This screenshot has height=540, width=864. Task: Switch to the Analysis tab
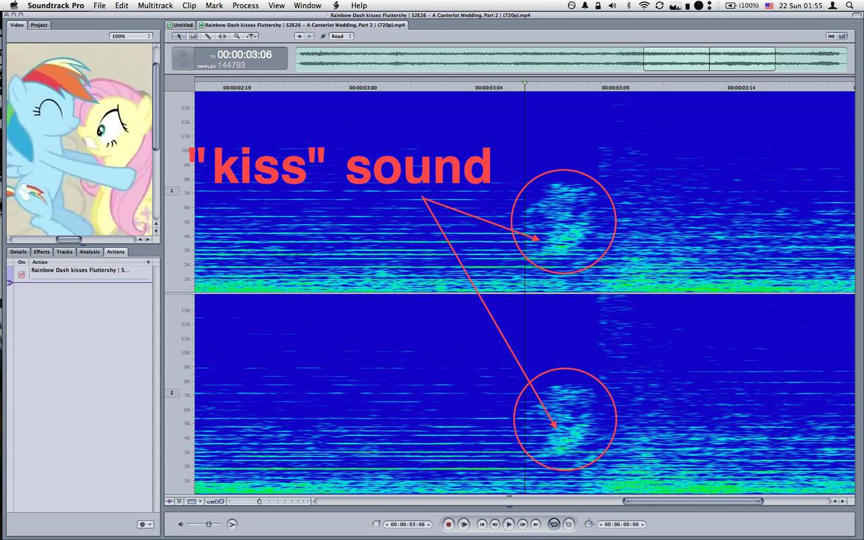[x=89, y=252]
